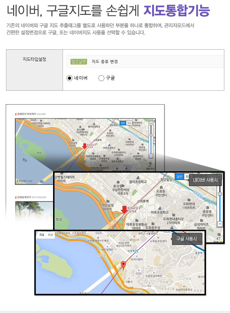Click the 업체쉽게찾기 EASY GUIDANCE heading
This screenshot has height=313, width=230.
tap(31, 197)
